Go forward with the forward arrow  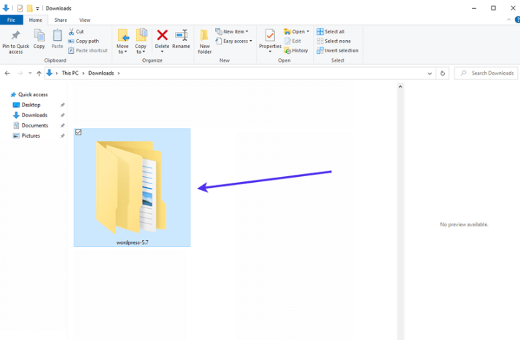pyautogui.click(x=20, y=73)
